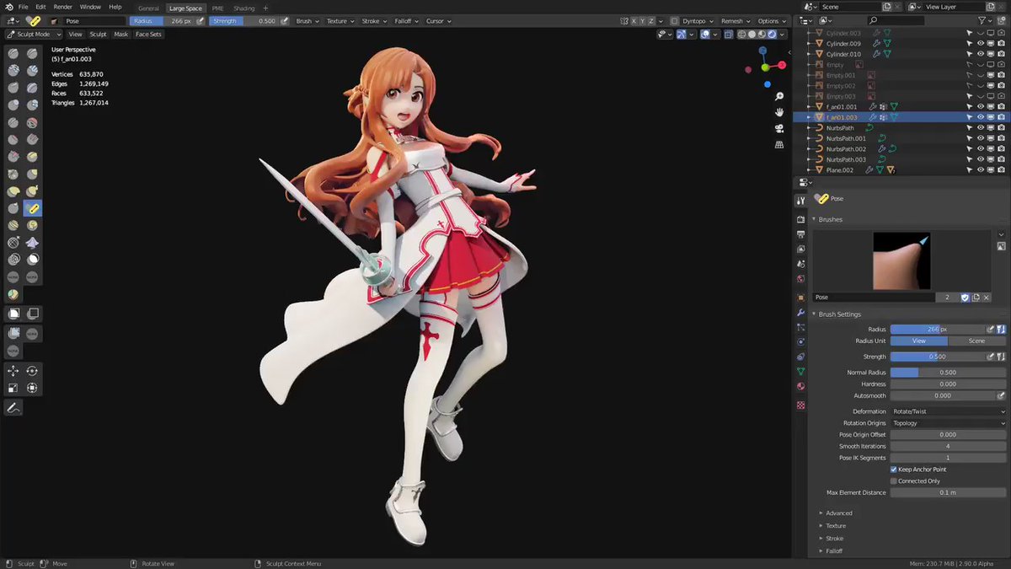Image resolution: width=1011 pixels, height=569 pixels.
Task: Open the Sculpt Mode dropdown
Action: (x=34, y=35)
